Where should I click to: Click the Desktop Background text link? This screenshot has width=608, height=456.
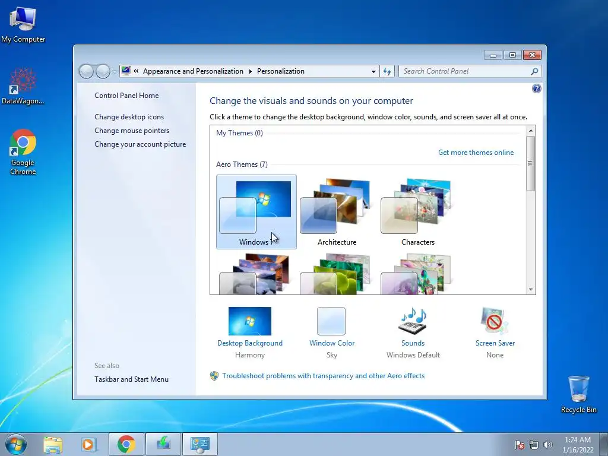tap(250, 343)
